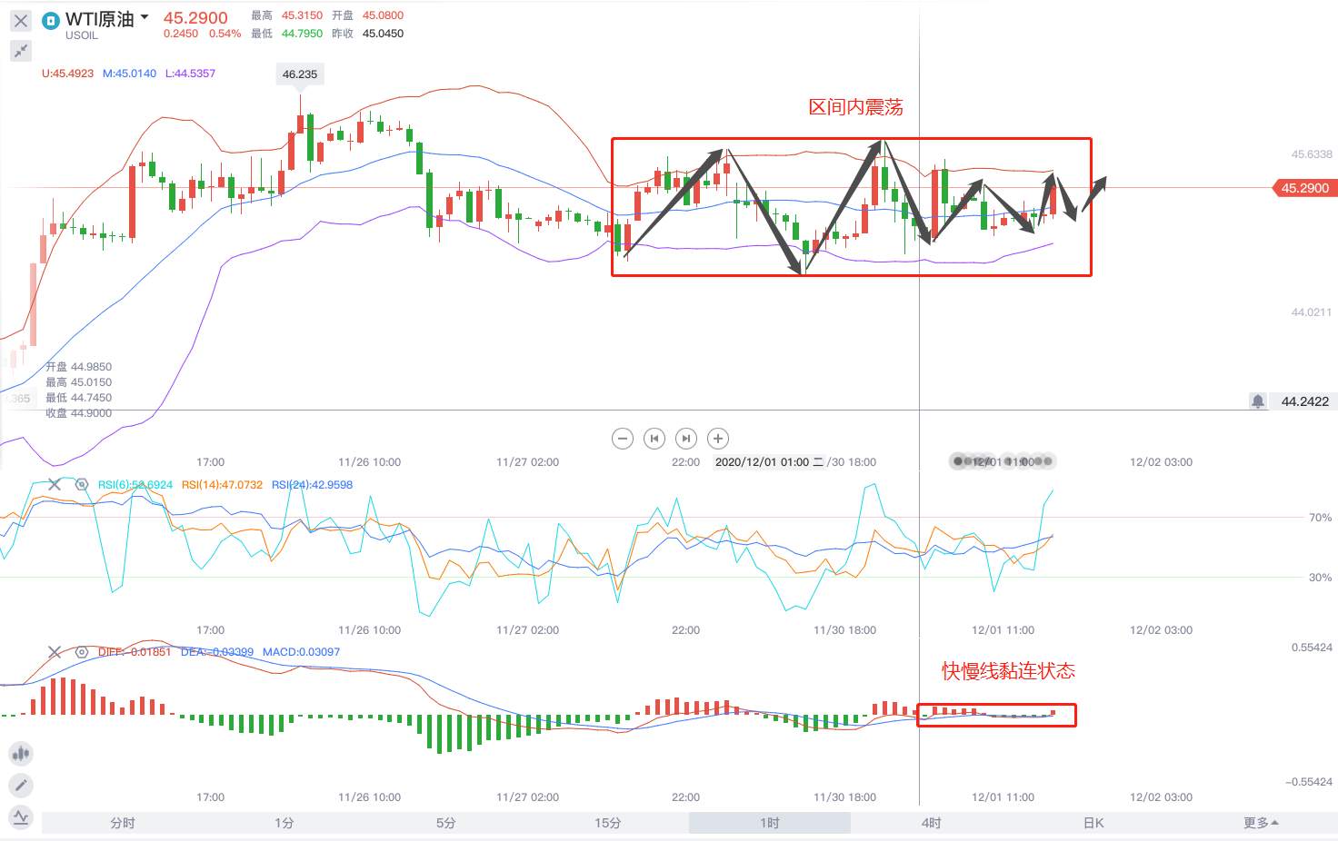Open the WTI原油 symbol dropdown arrow
The height and width of the screenshot is (841, 1338).
pyautogui.click(x=145, y=17)
